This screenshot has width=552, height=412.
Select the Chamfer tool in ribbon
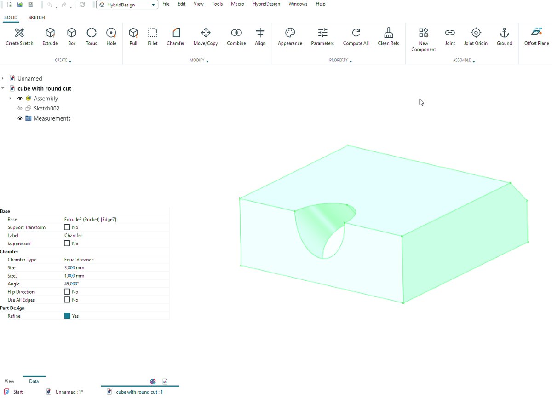point(176,37)
